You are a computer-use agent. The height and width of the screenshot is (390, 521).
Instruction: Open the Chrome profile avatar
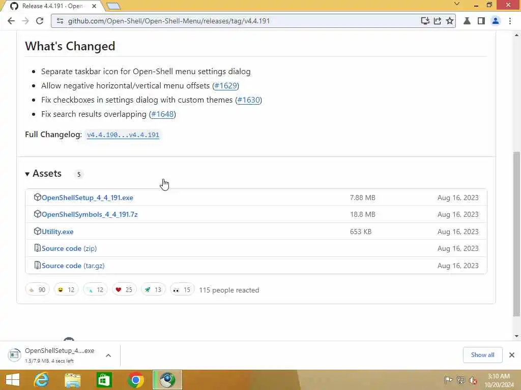[x=496, y=21]
